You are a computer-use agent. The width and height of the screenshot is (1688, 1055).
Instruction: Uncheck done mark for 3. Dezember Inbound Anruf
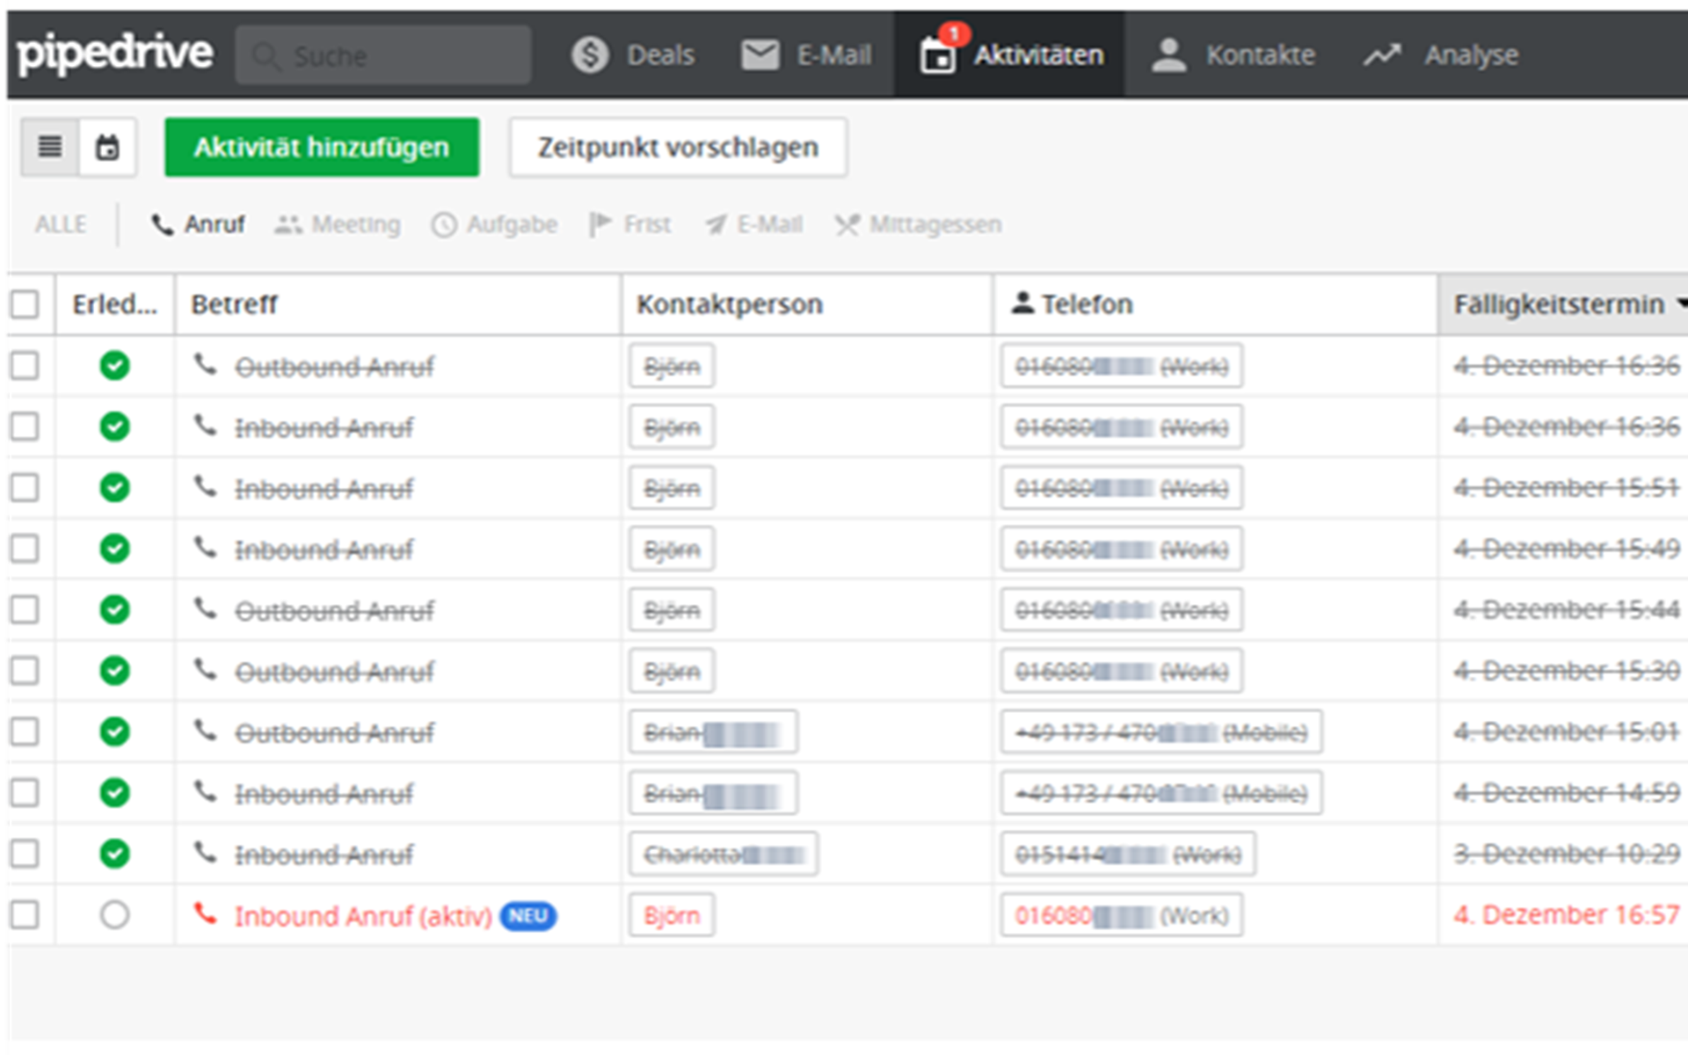coord(114,854)
